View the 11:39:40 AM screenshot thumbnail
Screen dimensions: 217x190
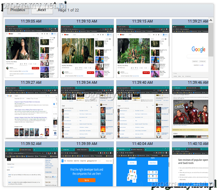pyautogui.click(x=143, y=112)
